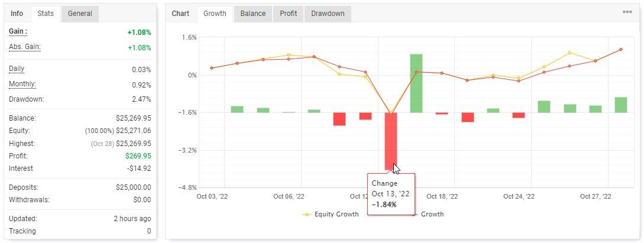The width and height of the screenshot is (644, 243).
Task: Click the Gain label link
Action: [18, 31]
